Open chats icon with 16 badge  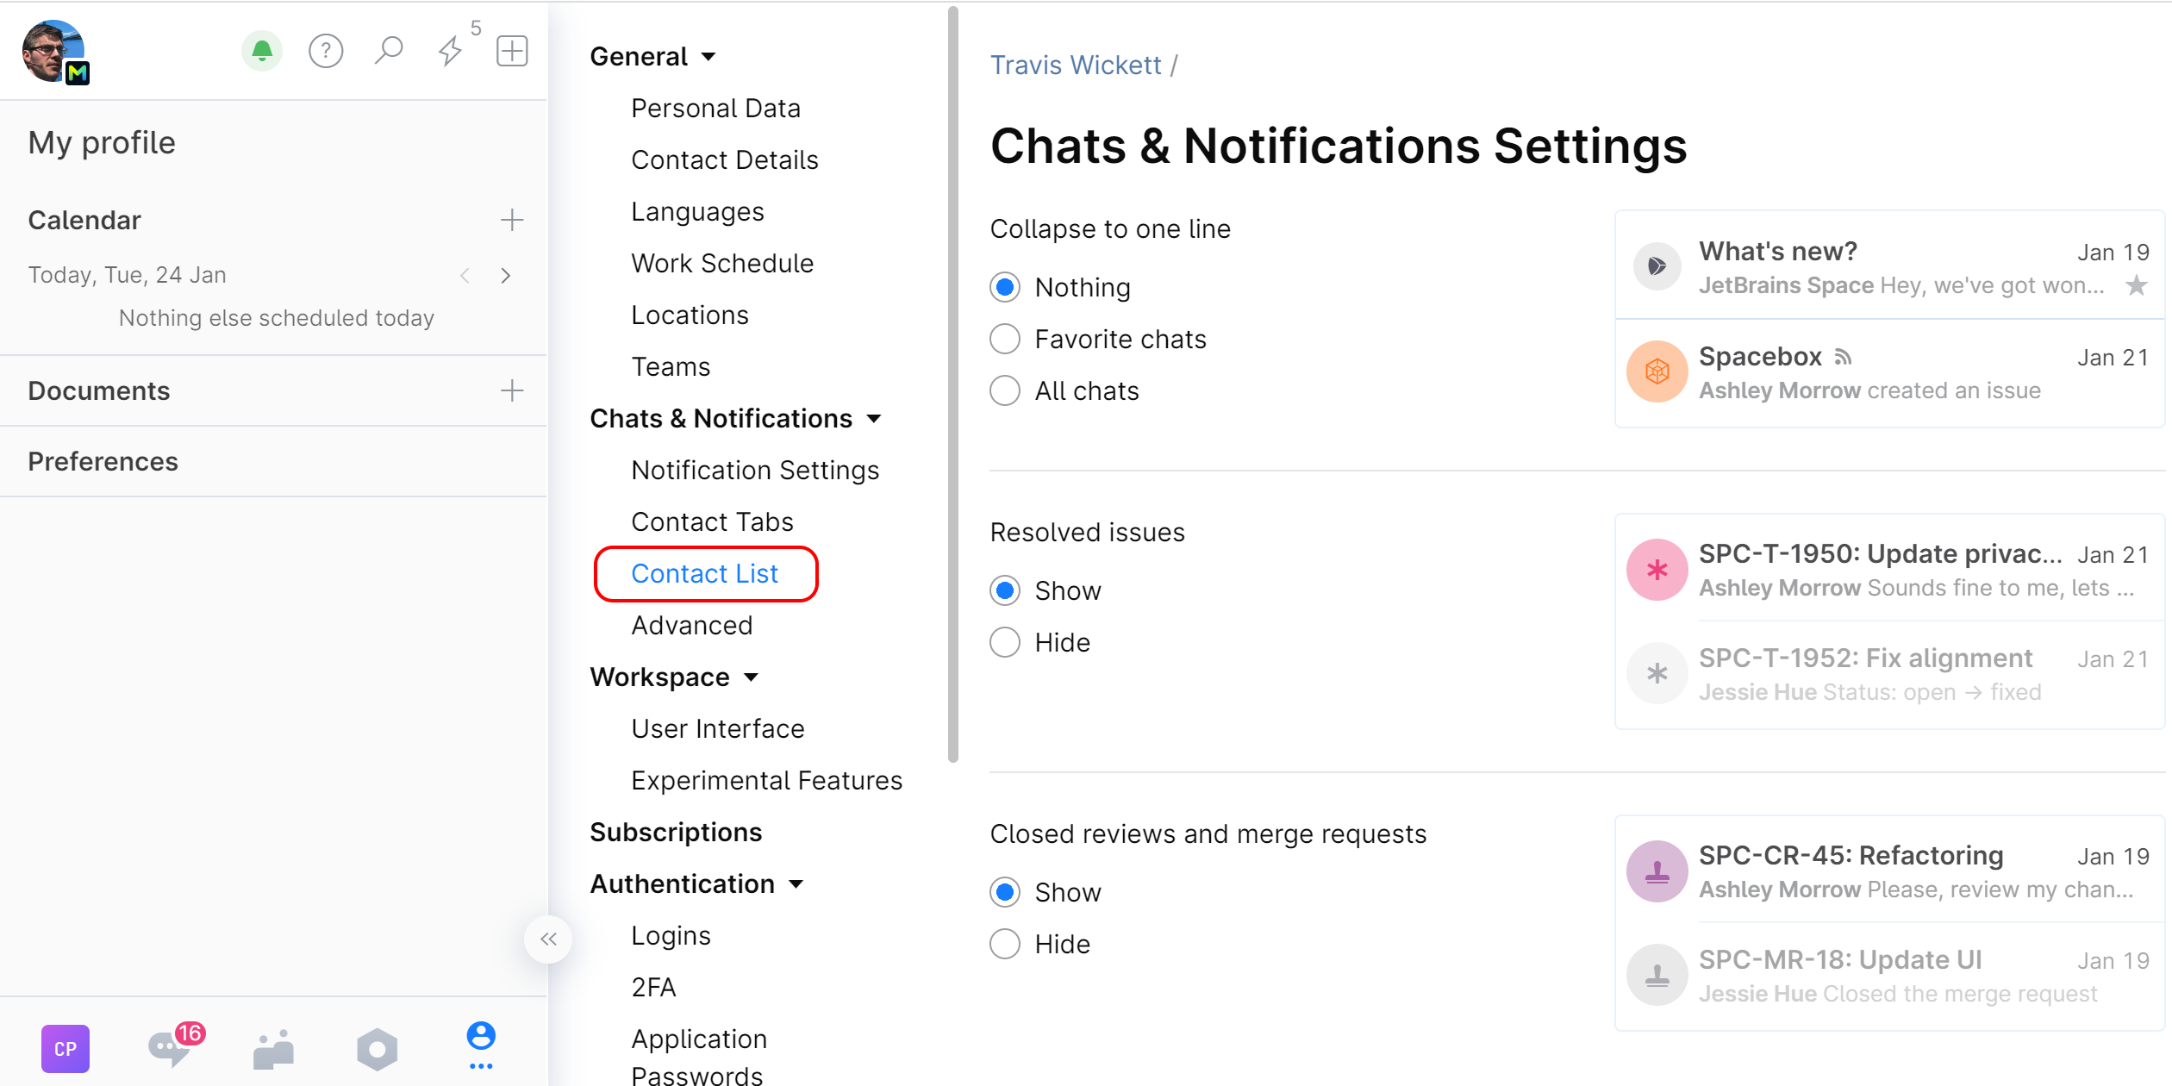coord(171,1048)
